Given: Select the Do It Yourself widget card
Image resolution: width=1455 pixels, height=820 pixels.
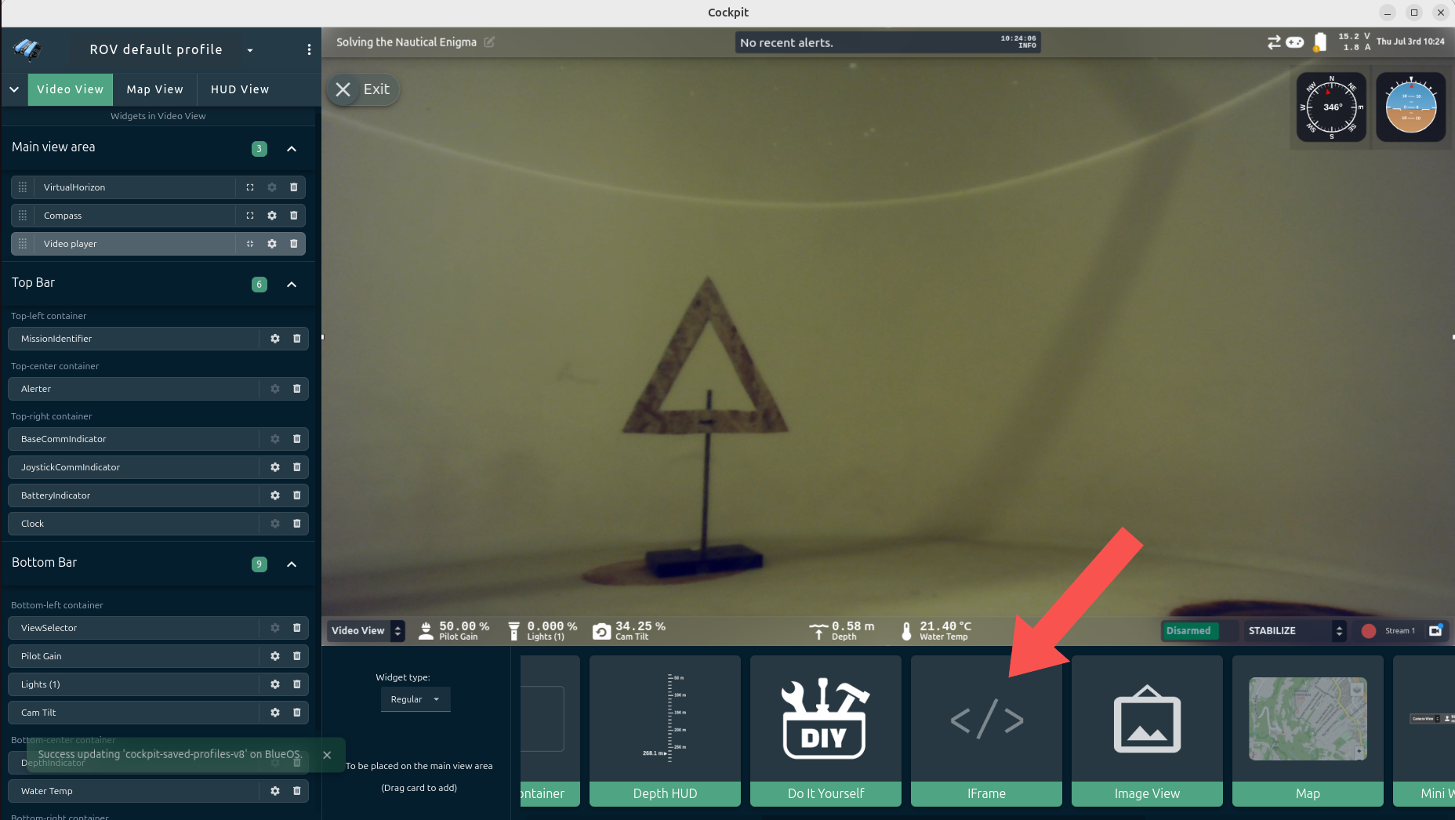Looking at the screenshot, I should point(825,731).
